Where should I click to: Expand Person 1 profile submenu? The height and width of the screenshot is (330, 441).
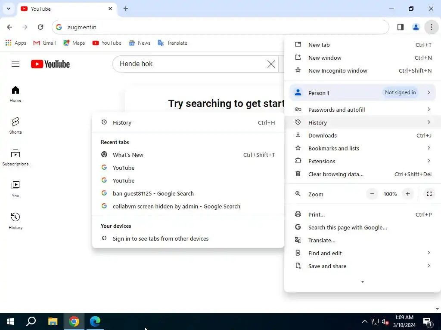363,93
